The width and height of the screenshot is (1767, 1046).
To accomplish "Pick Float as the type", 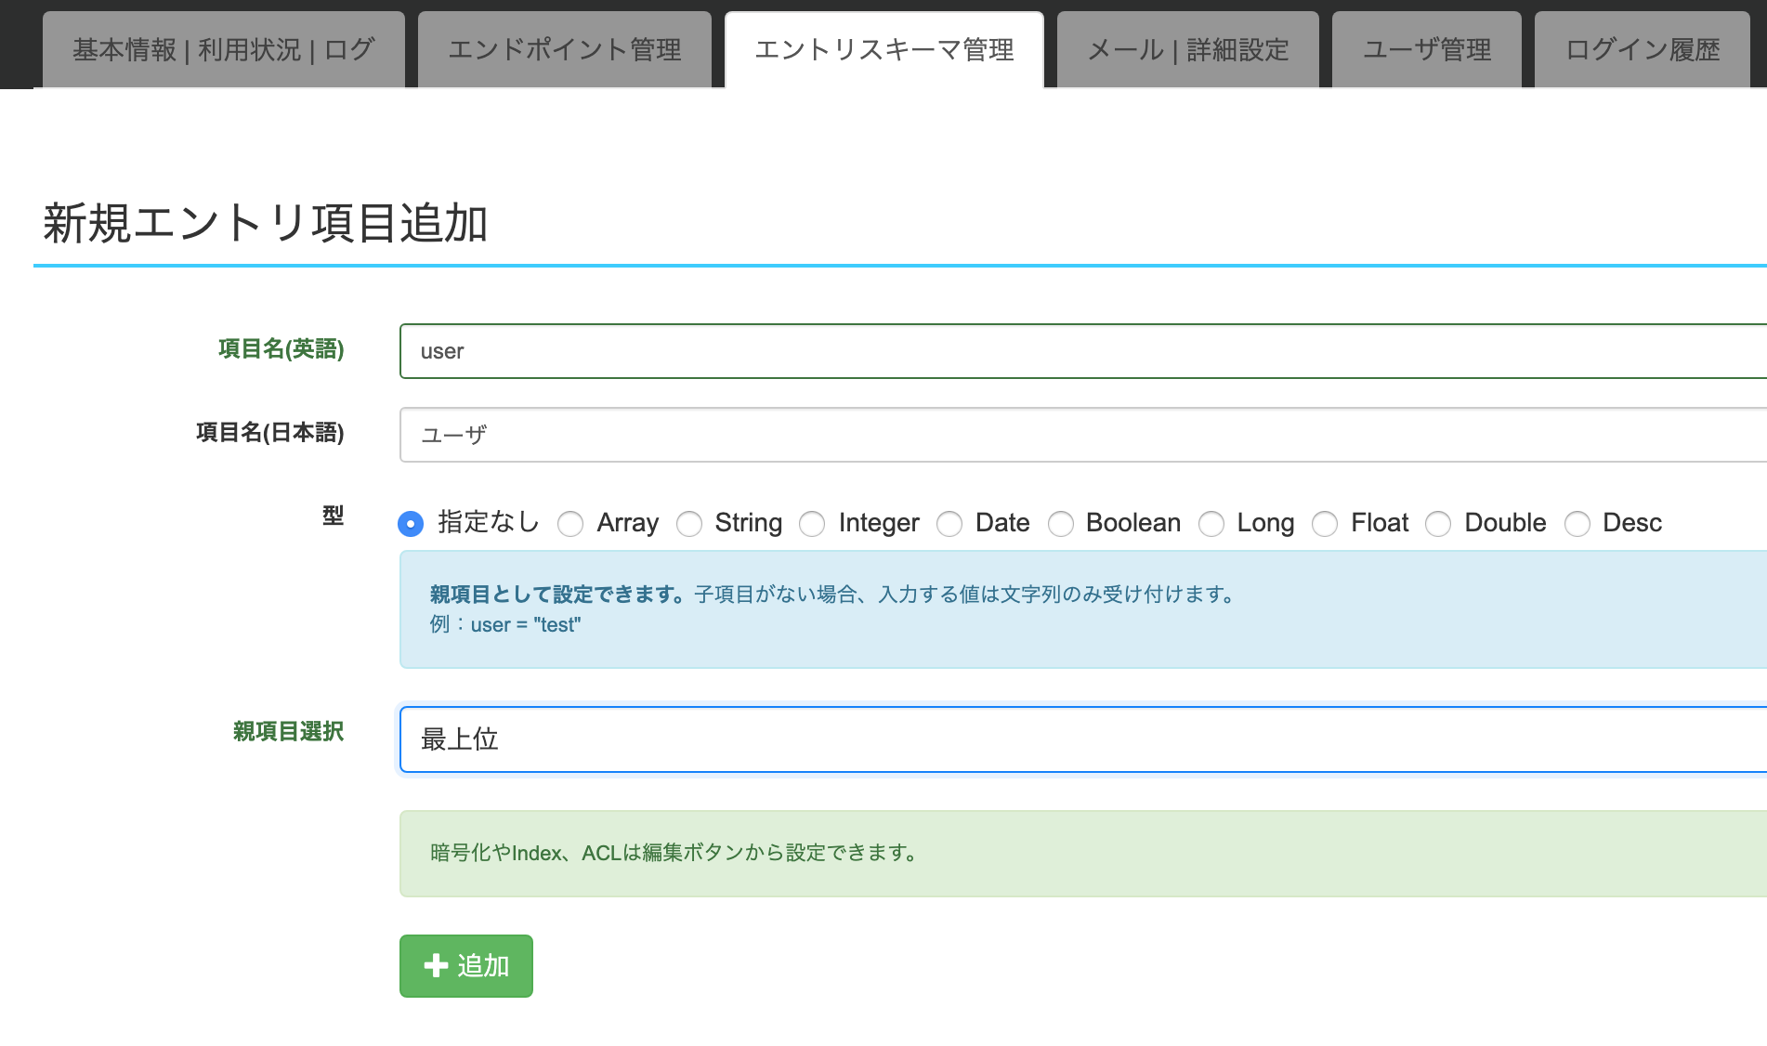I will (x=1325, y=524).
